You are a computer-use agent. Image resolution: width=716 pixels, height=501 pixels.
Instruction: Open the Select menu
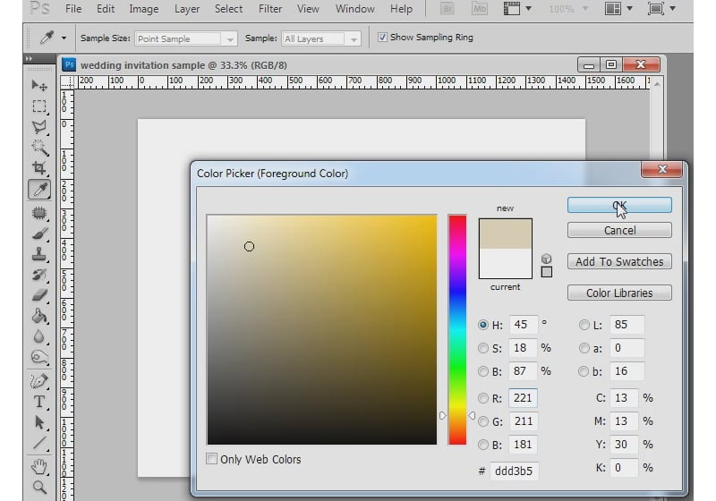(x=229, y=9)
